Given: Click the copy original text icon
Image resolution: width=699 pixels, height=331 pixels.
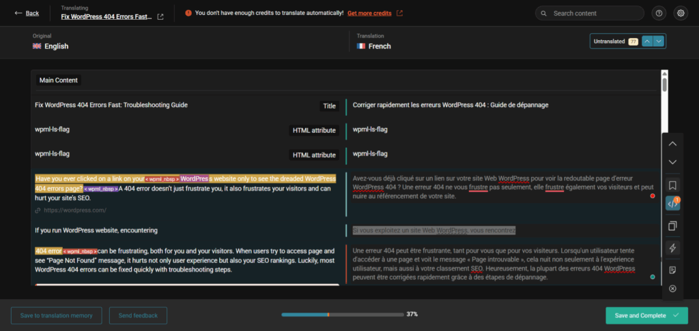Looking at the screenshot, I should coord(672,225).
